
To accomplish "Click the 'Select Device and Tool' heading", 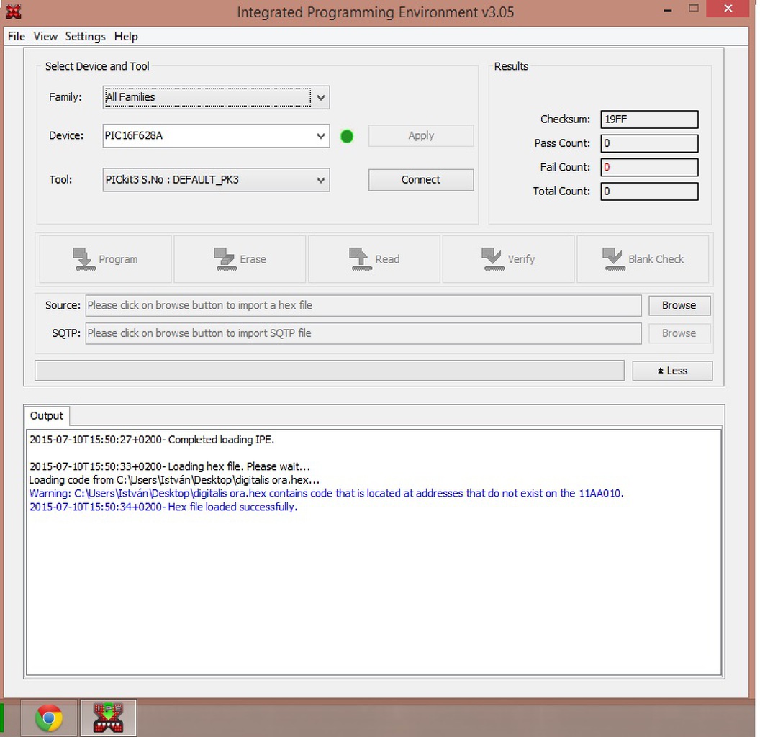I will (97, 66).
